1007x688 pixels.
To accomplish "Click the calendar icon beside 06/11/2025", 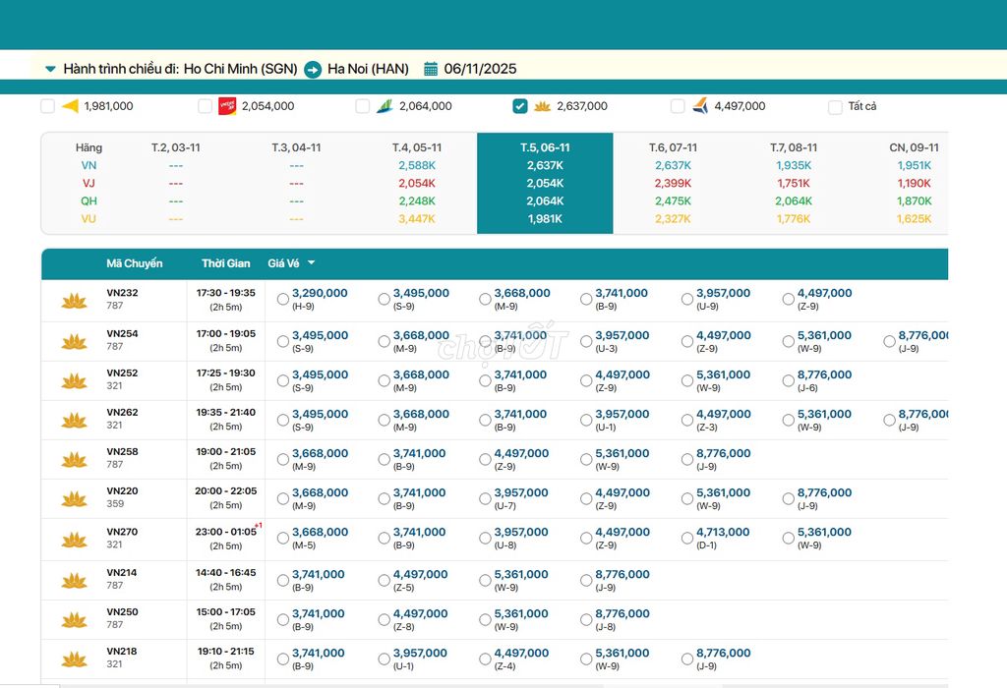I will click(431, 69).
